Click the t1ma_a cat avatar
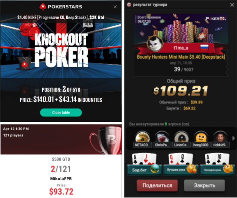This screenshot has width=237, height=198. tap(155, 43)
